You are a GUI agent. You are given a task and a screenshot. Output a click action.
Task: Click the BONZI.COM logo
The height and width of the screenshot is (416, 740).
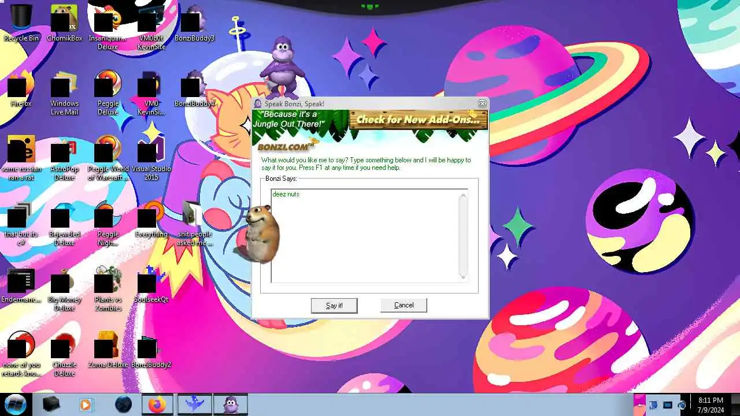coord(286,147)
